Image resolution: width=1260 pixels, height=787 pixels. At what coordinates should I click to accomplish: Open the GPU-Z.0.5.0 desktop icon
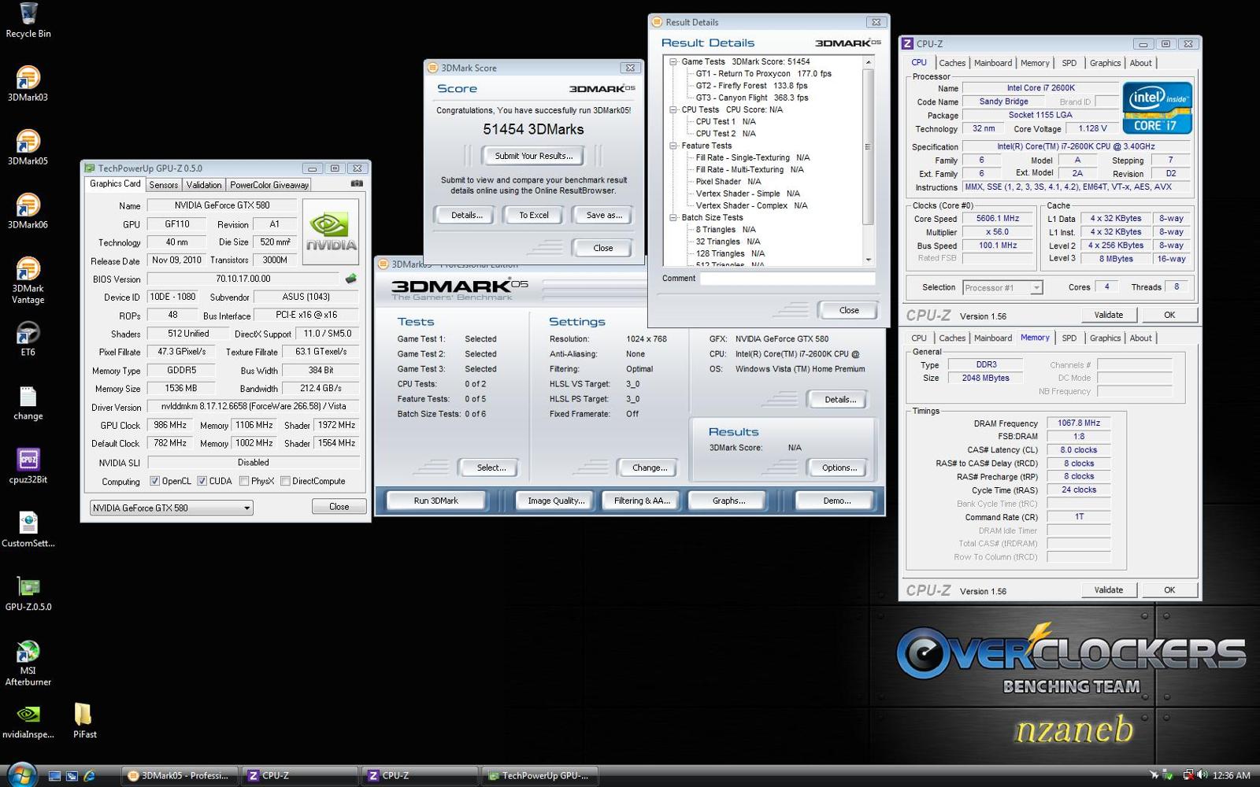28,593
